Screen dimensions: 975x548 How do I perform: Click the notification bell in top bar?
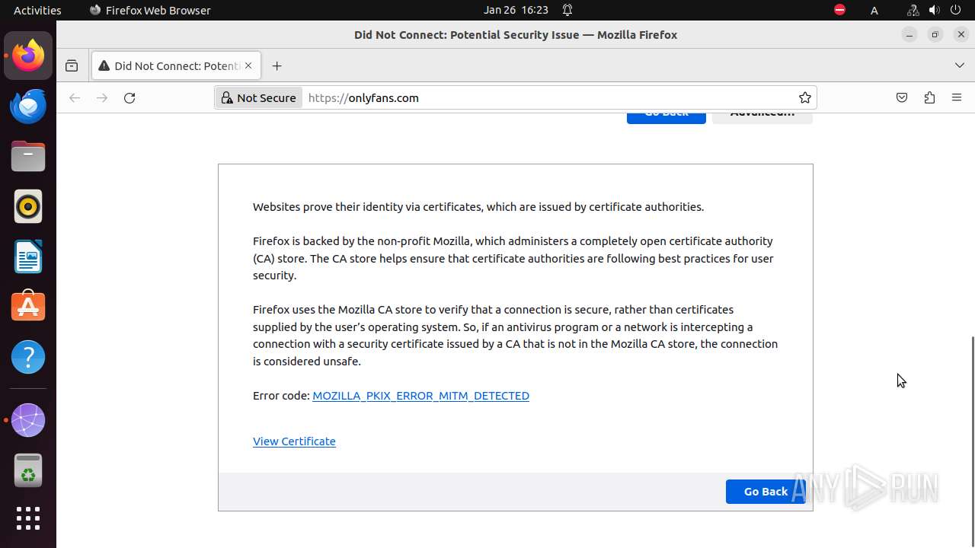point(567,10)
